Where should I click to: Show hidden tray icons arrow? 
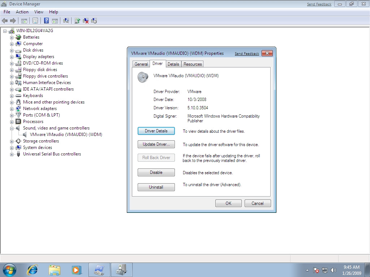(307, 270)
